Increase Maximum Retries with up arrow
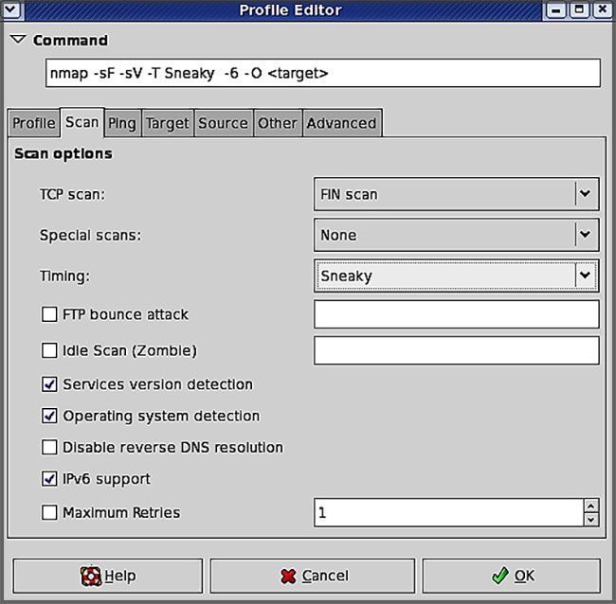The image size is (616, 604). point(591,506)
